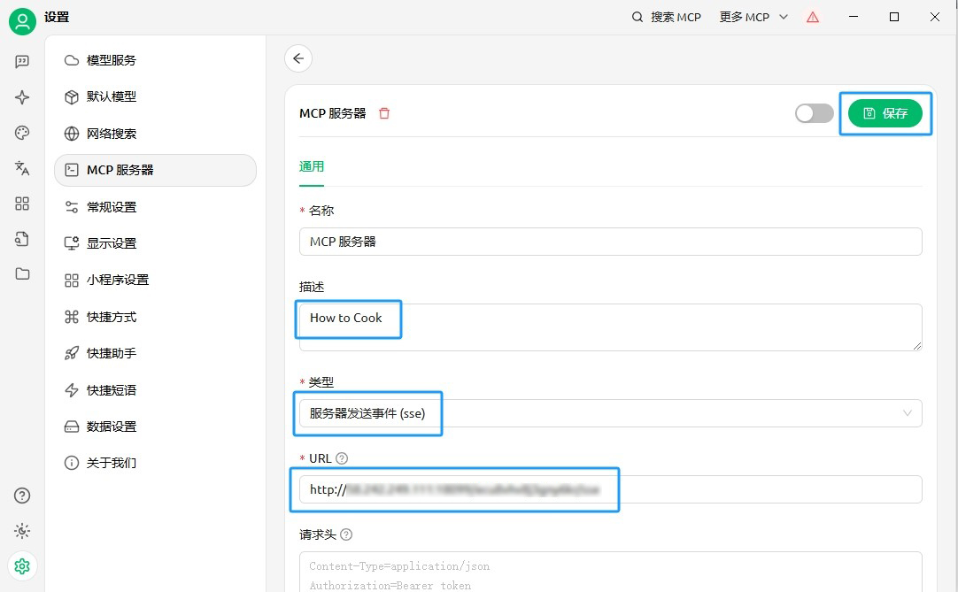Open the chat assistant sidebar icon

coord(22,62)
